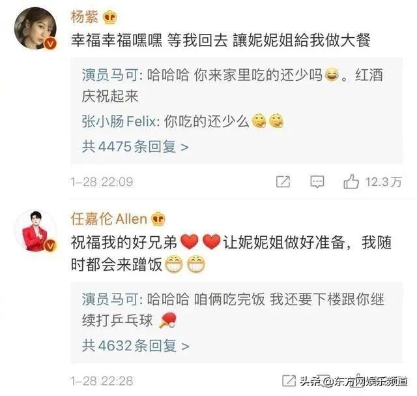
Task: Tap the comment bubble icon on 杨紫's comment
Action: pos(317,182)
